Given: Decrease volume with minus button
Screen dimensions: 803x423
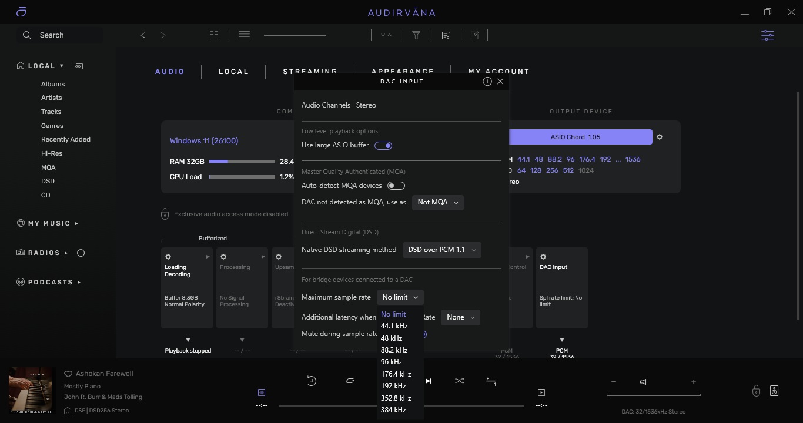Looking at the screenshot, I should (x=614, y=382).
